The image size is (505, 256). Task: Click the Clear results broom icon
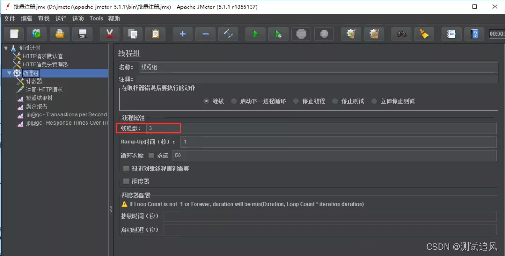pos(351,34)
